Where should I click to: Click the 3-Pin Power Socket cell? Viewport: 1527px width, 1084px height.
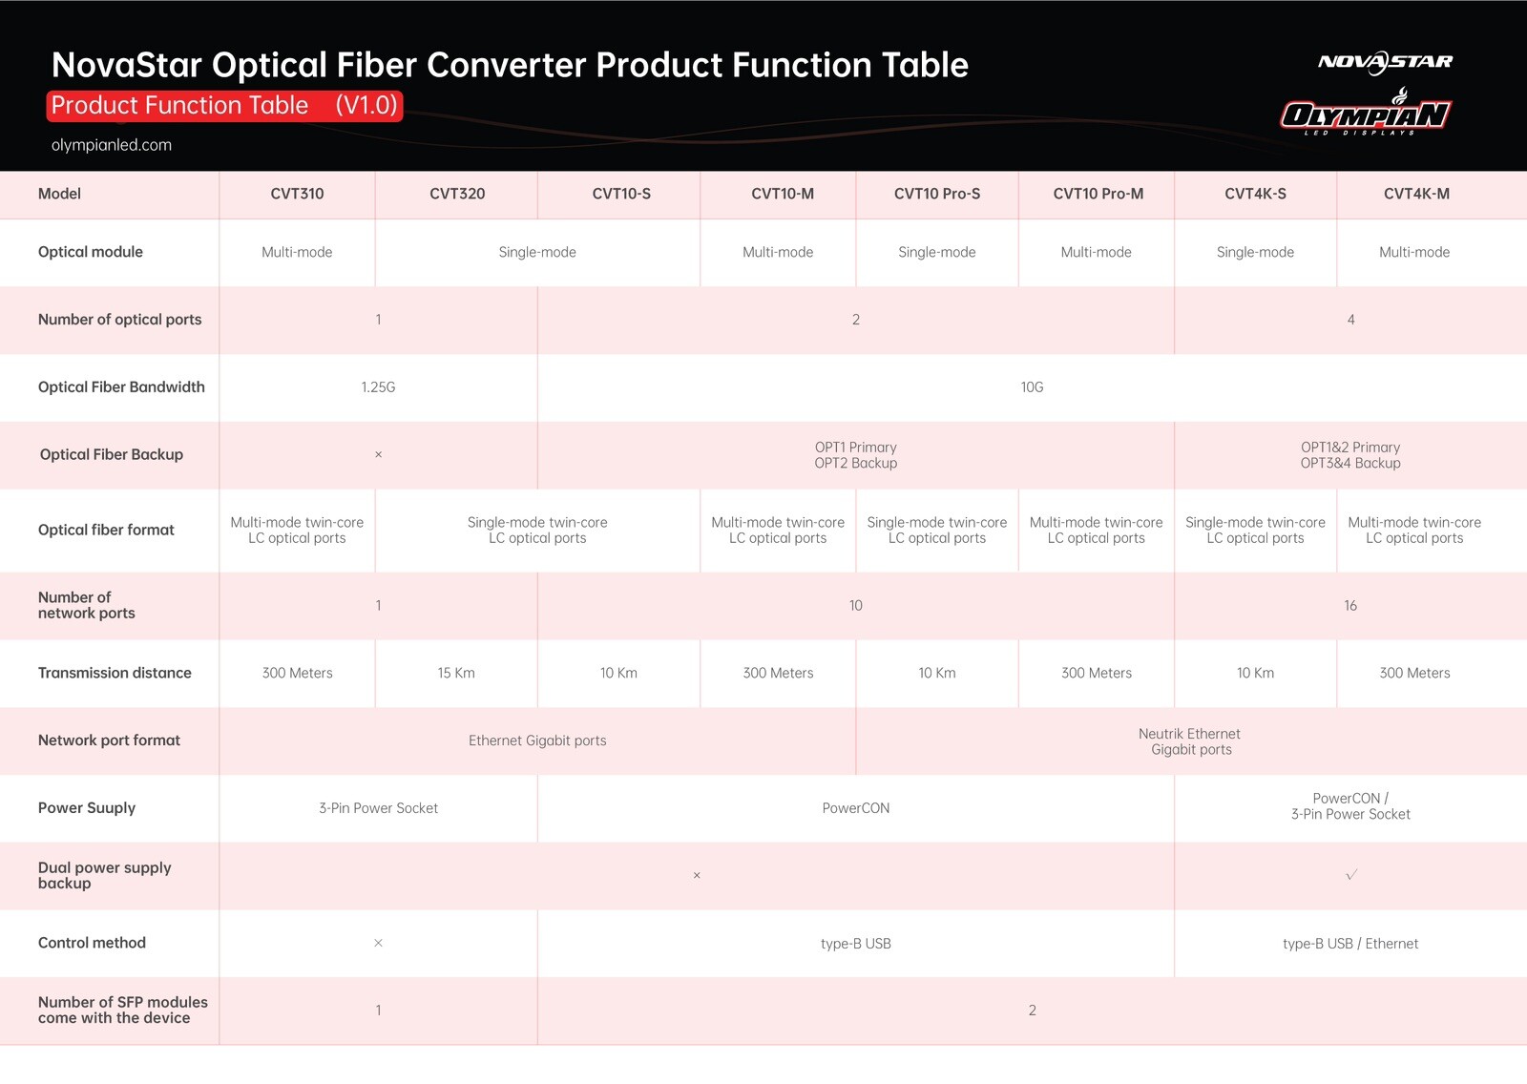(x=378, y=808)
